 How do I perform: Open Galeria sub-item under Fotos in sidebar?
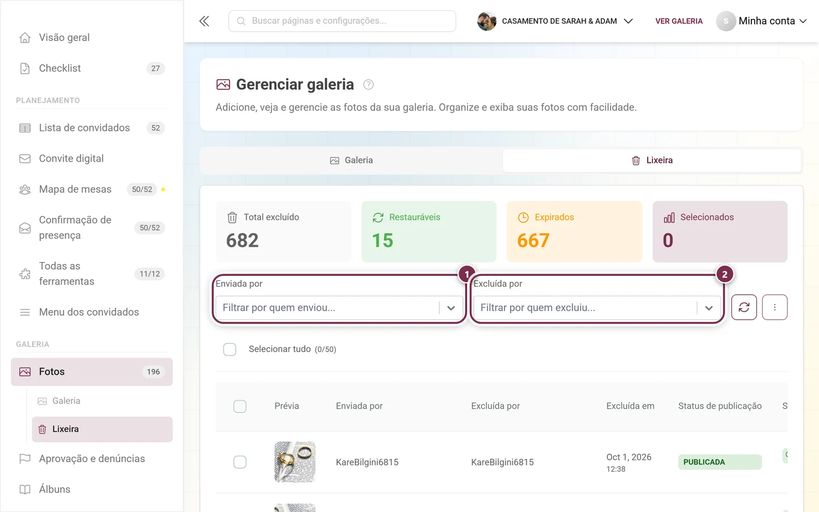click(102, 401)
